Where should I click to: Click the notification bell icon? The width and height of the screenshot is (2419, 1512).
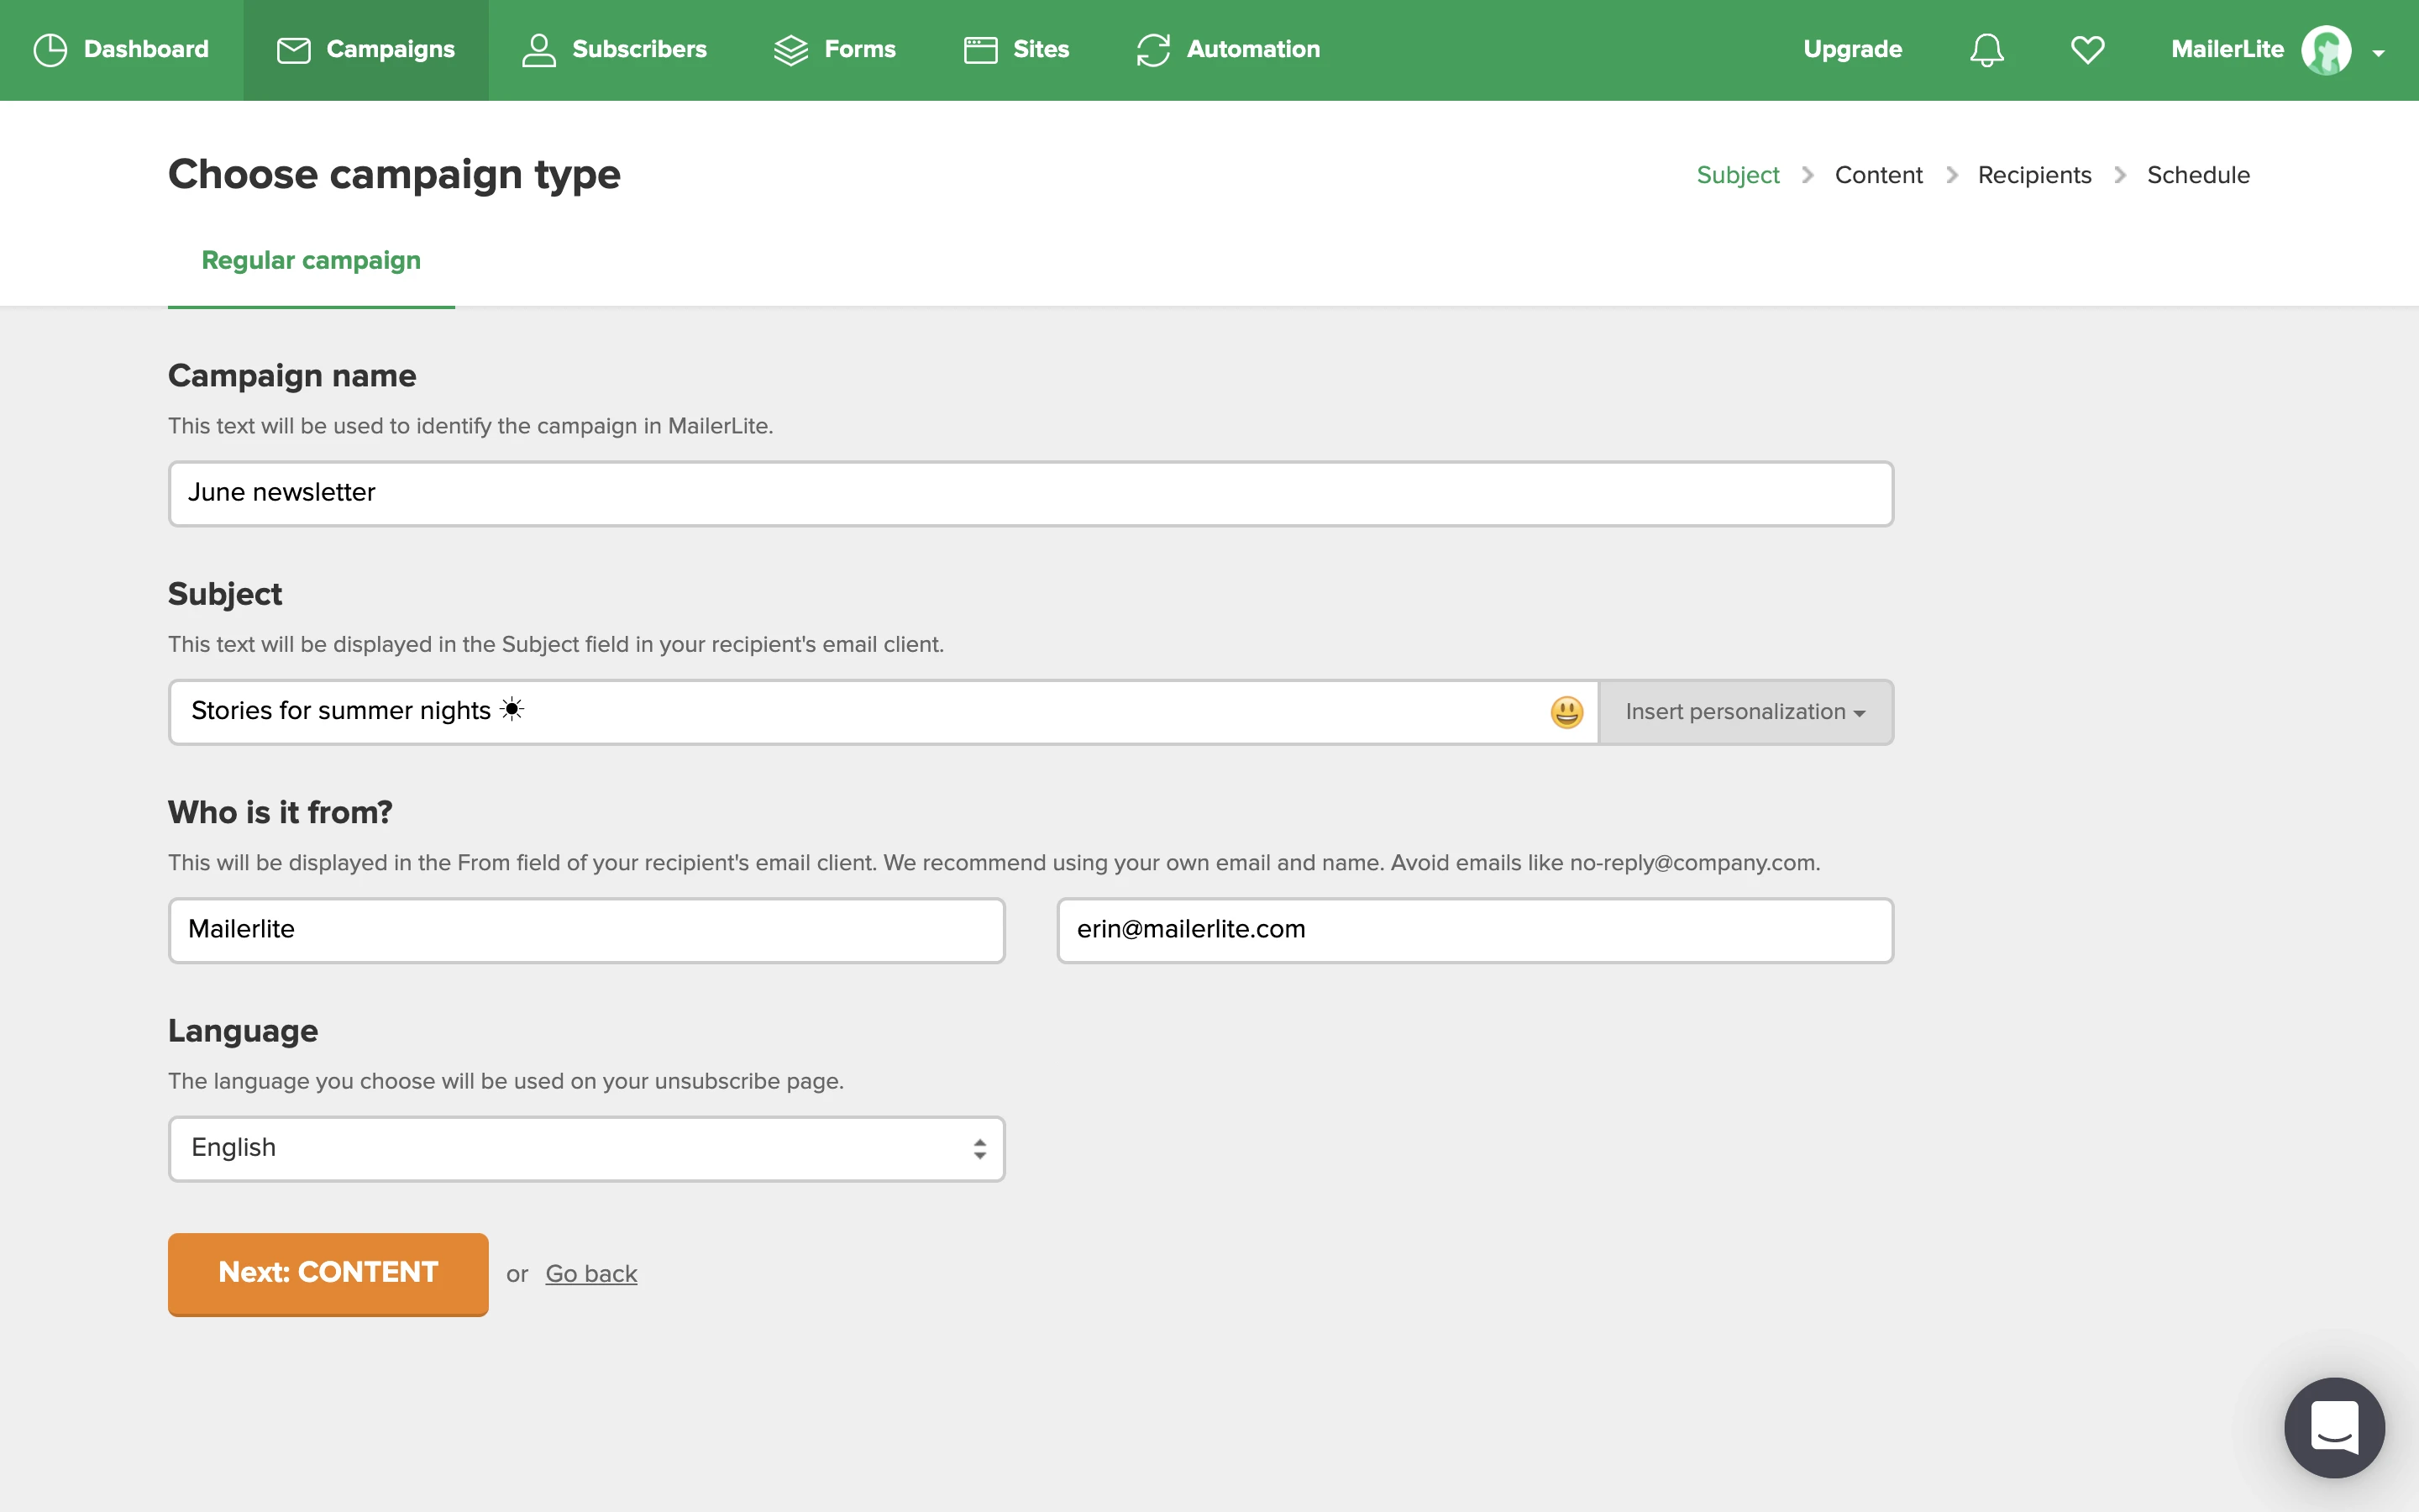coord(1986,50)
